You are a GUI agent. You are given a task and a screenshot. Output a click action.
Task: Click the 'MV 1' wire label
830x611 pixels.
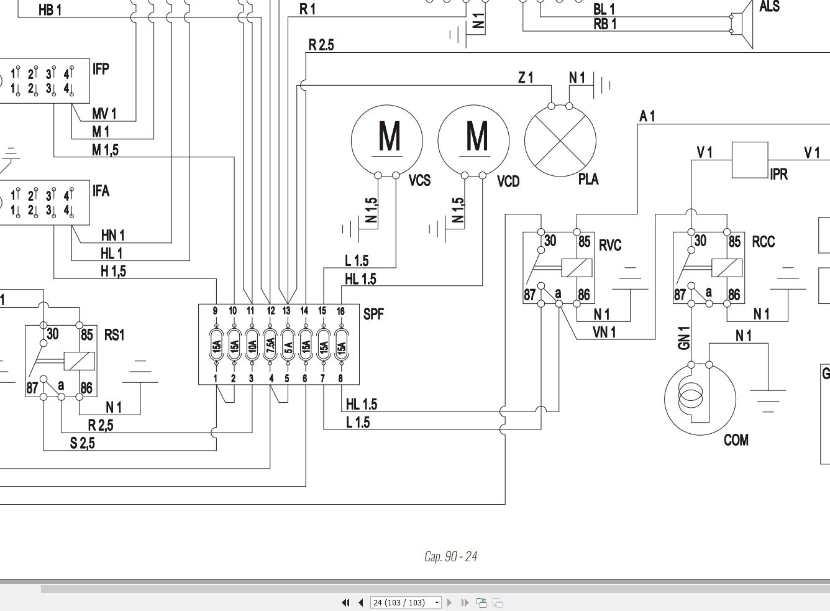tap(104, 114)
